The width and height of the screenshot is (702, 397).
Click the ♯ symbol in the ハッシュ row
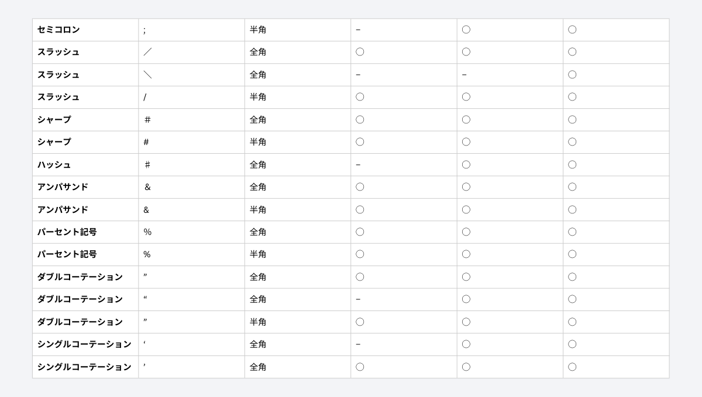point(147,165)
